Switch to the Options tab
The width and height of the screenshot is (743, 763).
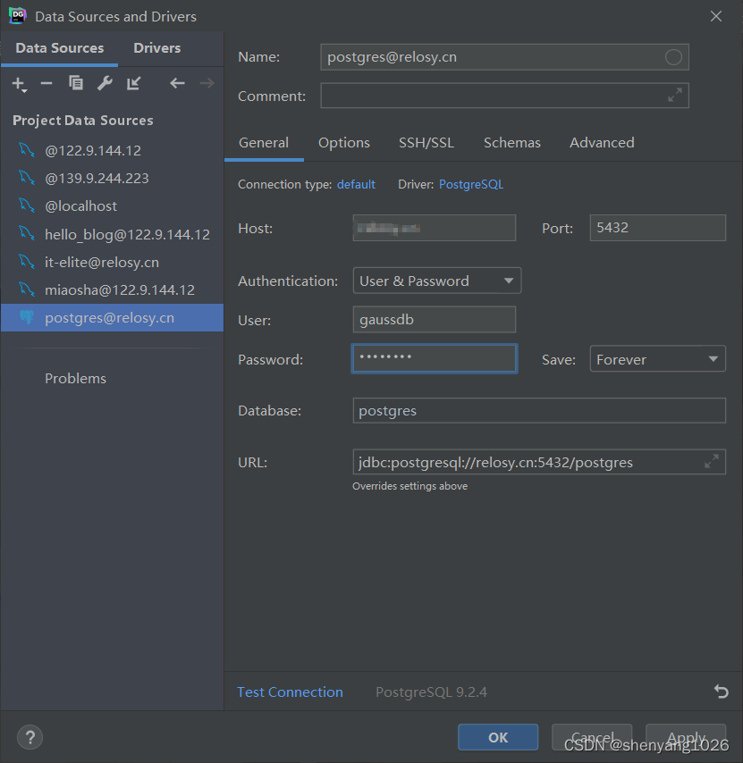[x=344, y=142]
